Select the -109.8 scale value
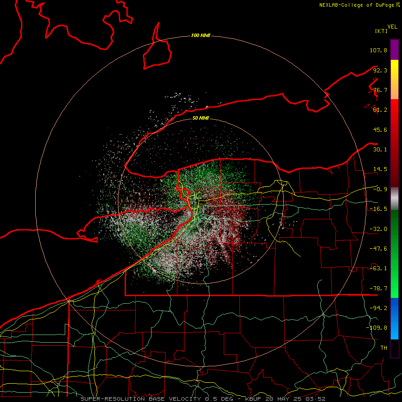Screen dimensions: 402x402 [377, 328]
